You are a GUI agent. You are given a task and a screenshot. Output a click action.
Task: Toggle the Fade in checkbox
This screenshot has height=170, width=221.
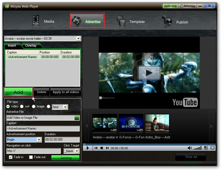[11, 157]
